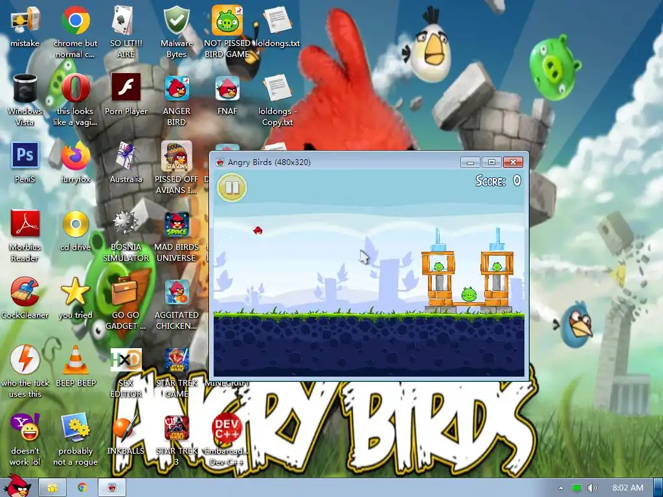Open the 'PISSED OFF AVIANS' Seasons icon
663x497 pixels.
(176, 157)
